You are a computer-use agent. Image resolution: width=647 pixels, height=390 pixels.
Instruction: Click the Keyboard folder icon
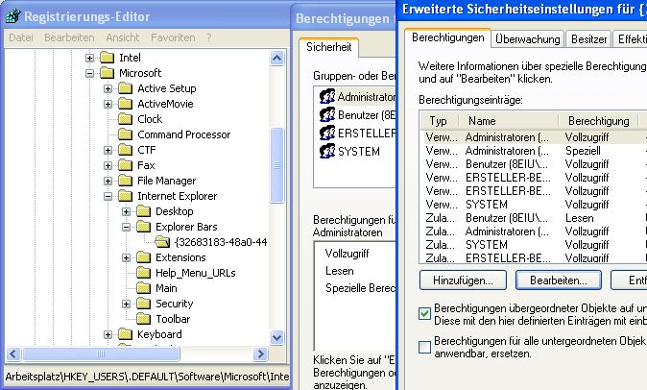coord(126,334)
